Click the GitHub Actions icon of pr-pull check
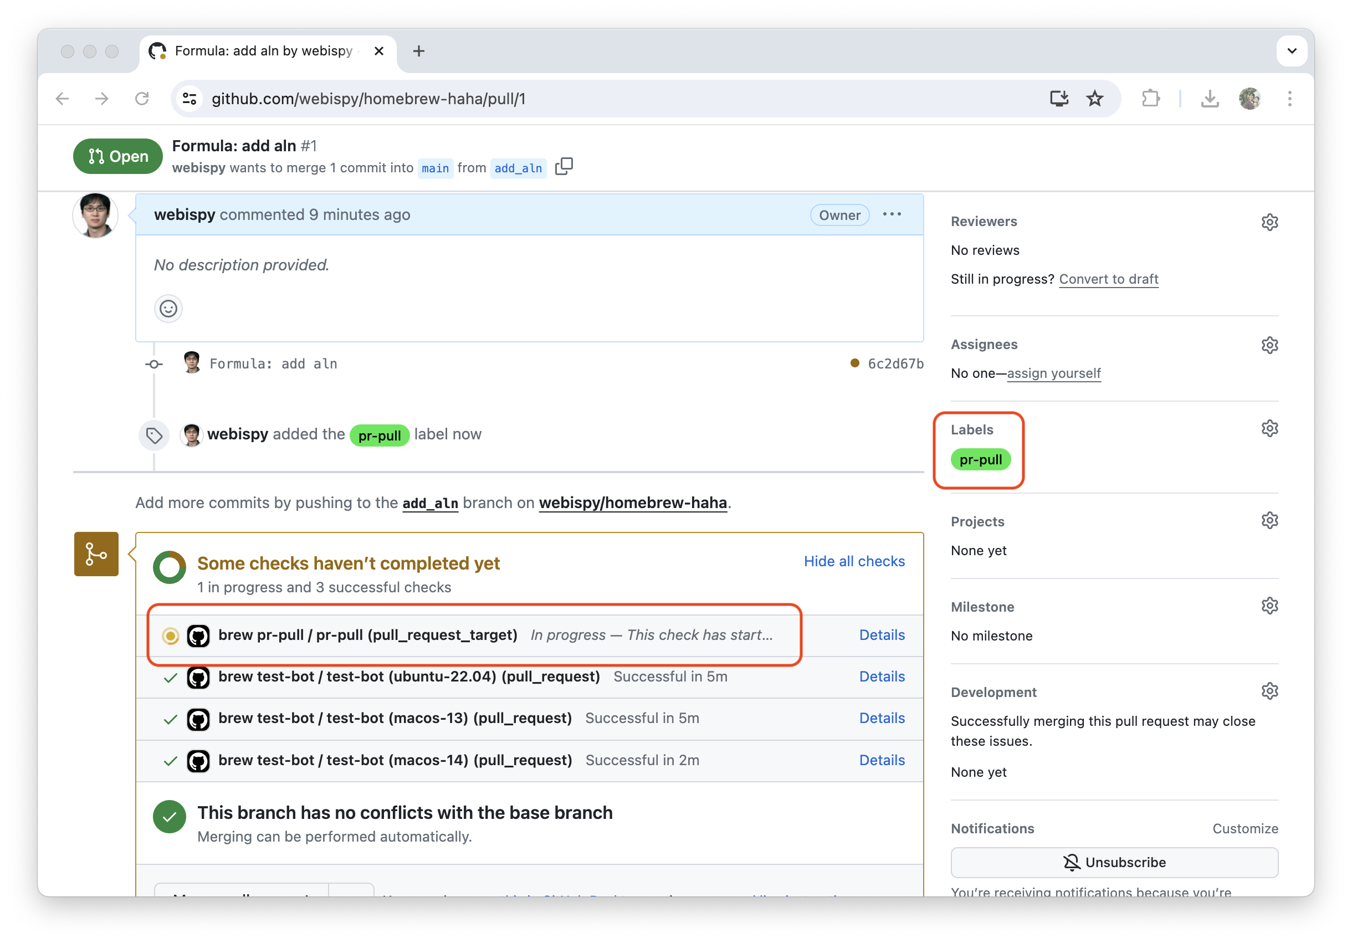 198,635
